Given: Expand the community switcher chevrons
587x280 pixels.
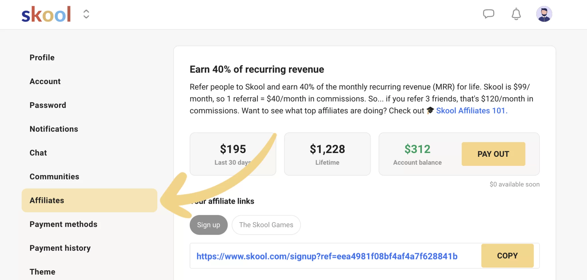Looking at the screenshot, I should click(x=86, y=14).
